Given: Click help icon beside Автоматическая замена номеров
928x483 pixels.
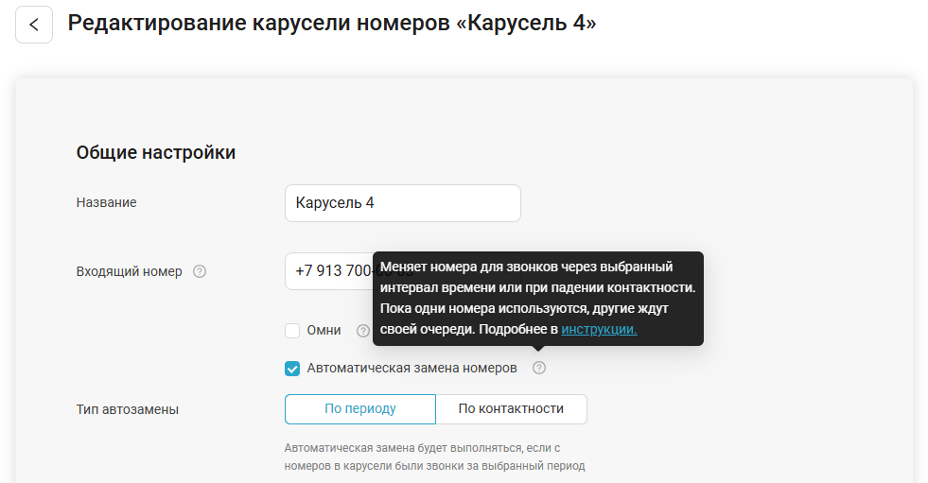Looking at the screenshot, I should click(x=538, y=368).
